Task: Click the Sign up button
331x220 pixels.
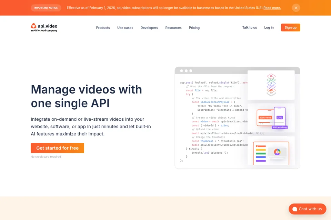Action: (290, 27)
